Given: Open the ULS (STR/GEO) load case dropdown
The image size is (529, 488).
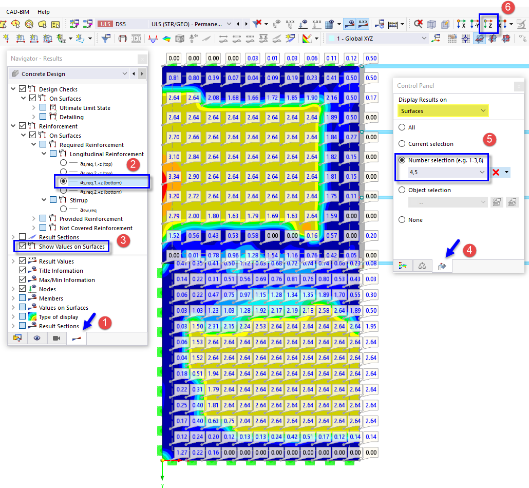Looking at the screenshot, I should point(191,24).
